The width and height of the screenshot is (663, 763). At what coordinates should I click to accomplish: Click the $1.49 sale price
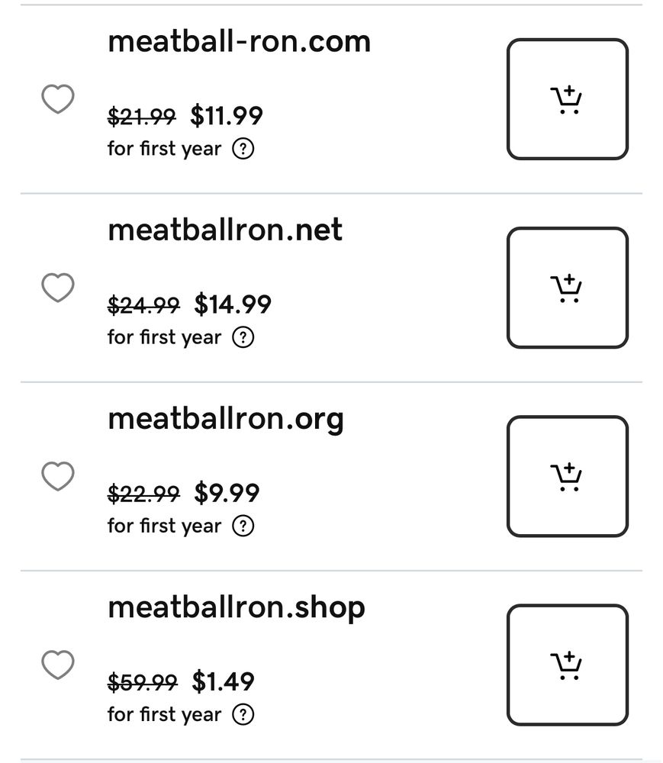tap(224, 681)
